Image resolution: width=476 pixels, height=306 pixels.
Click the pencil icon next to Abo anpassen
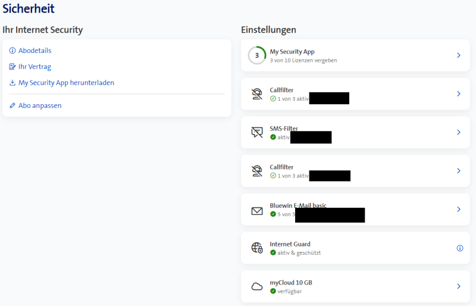click(12, 105)
